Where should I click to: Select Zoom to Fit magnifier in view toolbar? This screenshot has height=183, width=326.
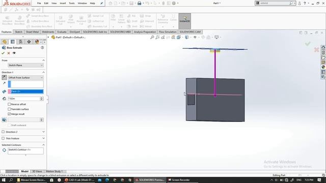[152, 37]
